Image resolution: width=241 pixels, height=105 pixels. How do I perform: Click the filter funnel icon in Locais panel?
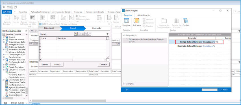click(107, 34)
